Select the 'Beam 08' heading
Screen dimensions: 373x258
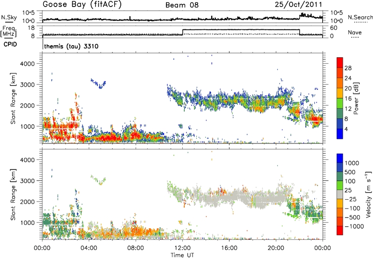pos(182,5)
